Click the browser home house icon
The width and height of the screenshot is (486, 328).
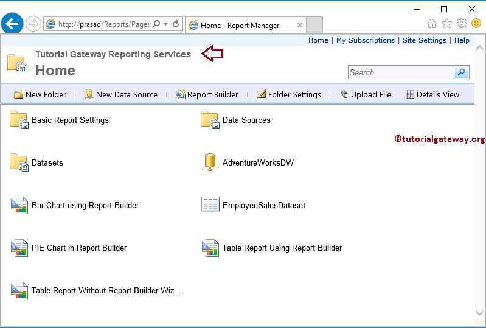(x=432, y=23)
